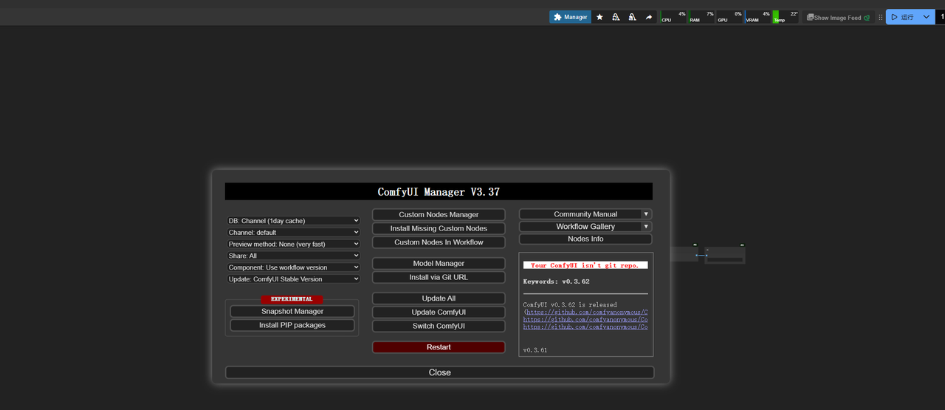
Task: Open the DB Channel cache dropdown
Action: [x=293, y=221]
